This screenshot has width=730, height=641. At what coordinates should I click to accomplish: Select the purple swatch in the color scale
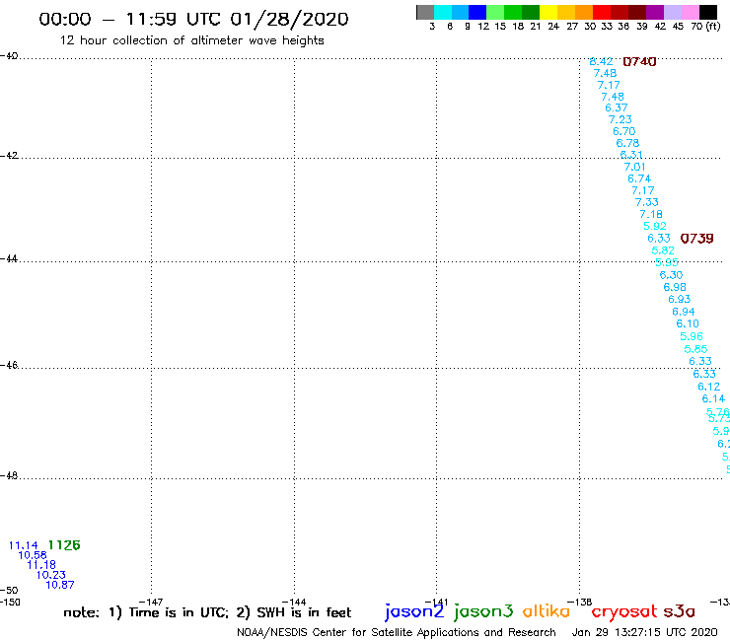(655, 12)
